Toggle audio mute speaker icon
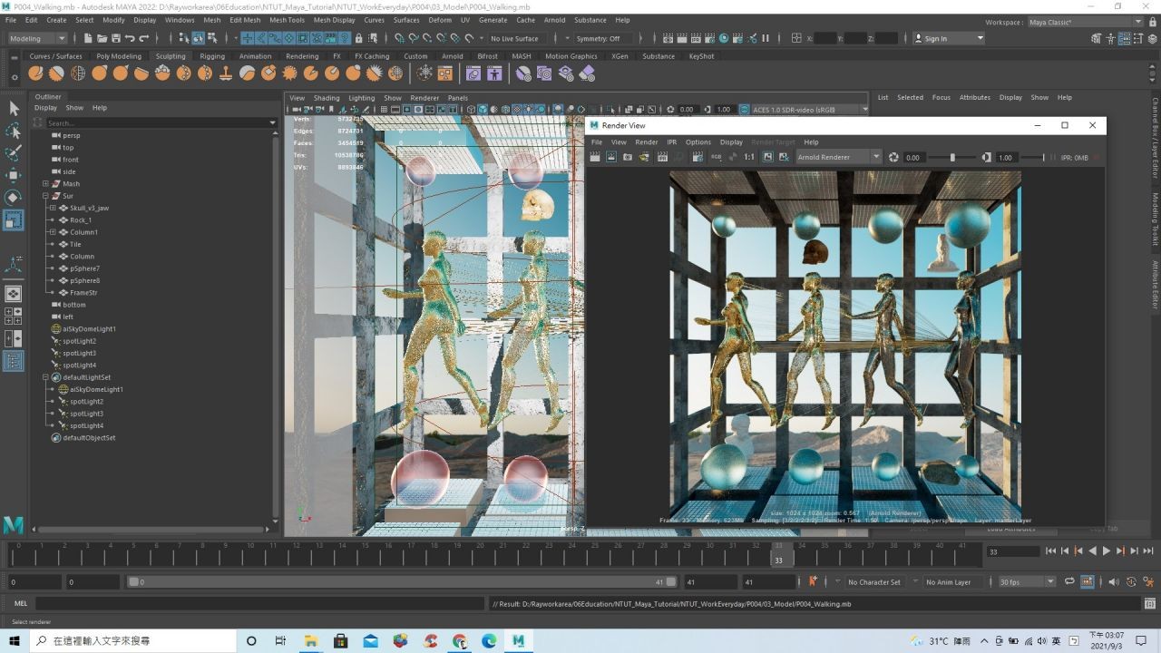1161x653 pixels. click(1114, 581)
